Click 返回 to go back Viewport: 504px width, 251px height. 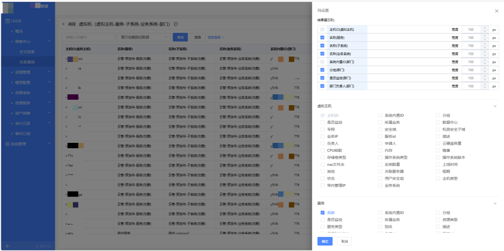(71, 24)
